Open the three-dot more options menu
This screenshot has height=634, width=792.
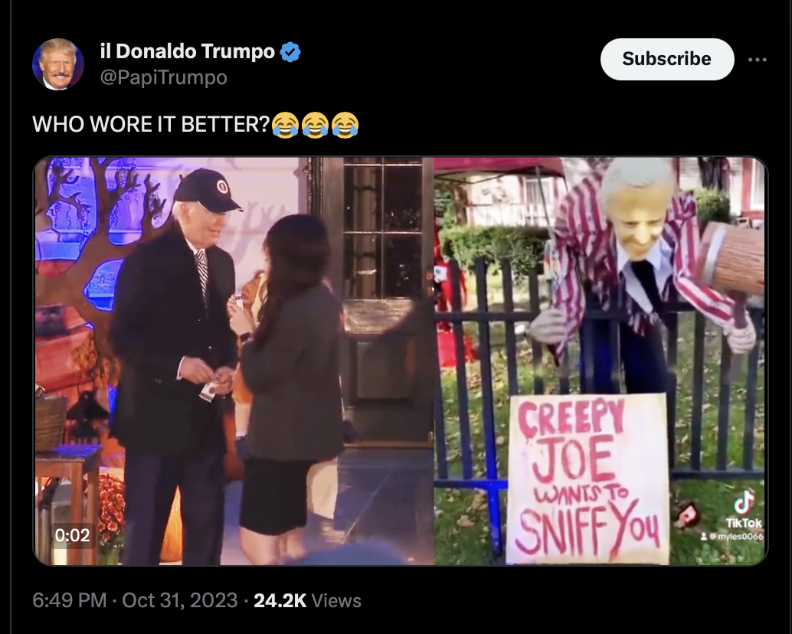[757, 60]
